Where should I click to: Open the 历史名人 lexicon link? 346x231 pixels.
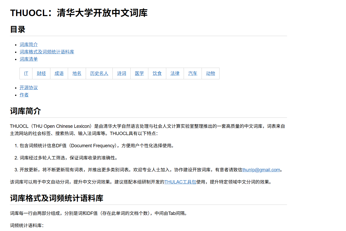tap(99, 73)
